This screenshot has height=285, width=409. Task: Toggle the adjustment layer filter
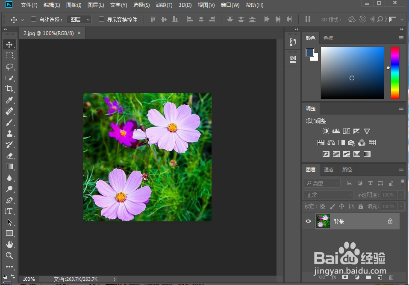pyautogui.click(x=360, y=183)
